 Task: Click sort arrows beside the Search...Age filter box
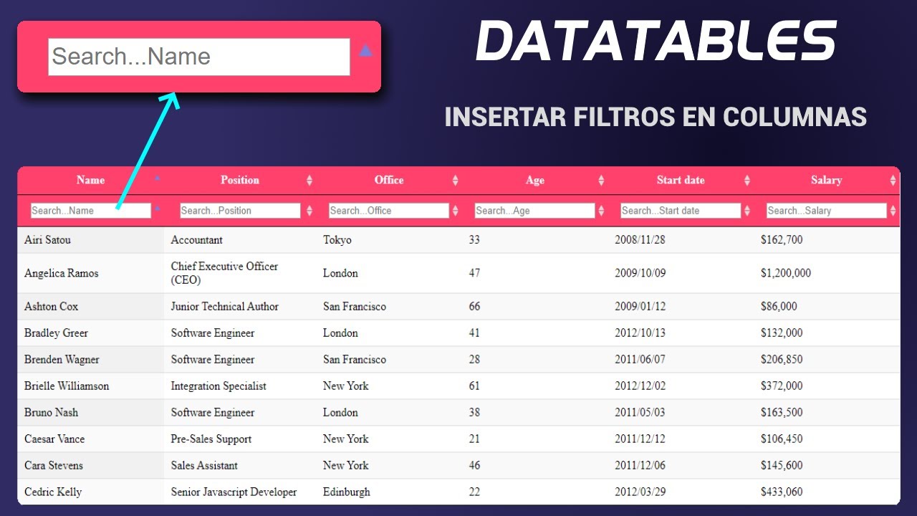click(601, 211)
